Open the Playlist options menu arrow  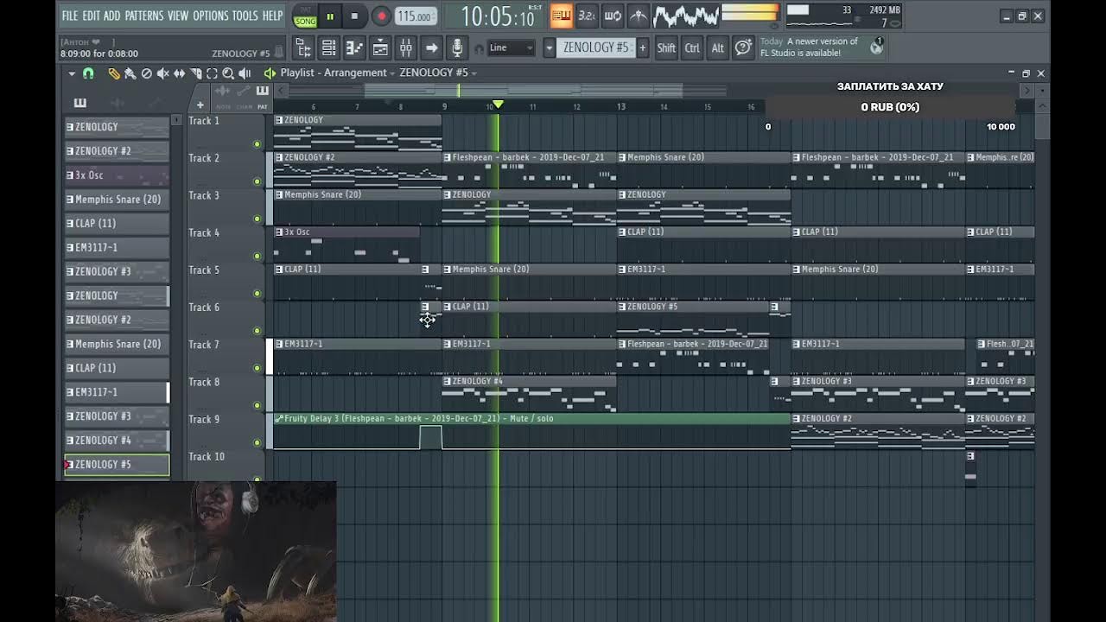point(72,73)
